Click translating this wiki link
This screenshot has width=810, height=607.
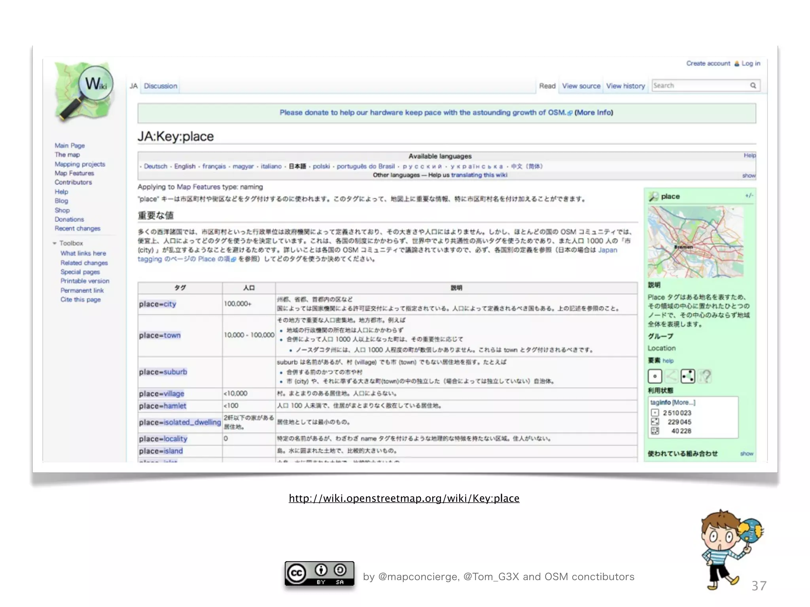click(479, 175)
